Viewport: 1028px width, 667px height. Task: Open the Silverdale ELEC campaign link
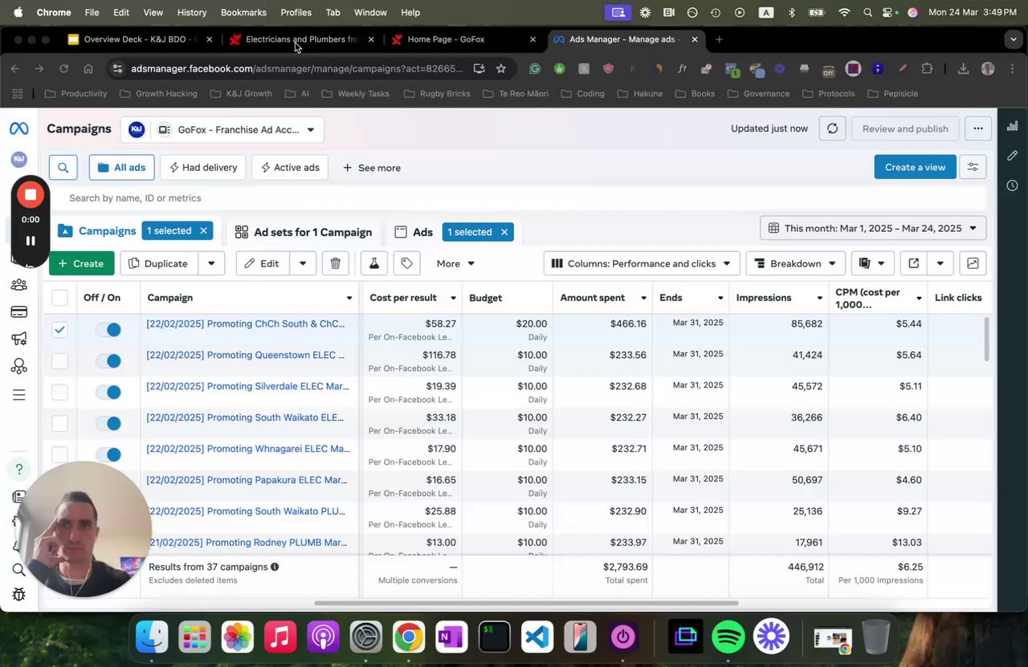247,386
